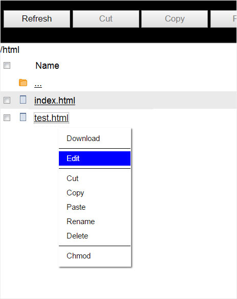Select Rename in the context menu
This screenshot has height=299, width=237.
point(95,222)
